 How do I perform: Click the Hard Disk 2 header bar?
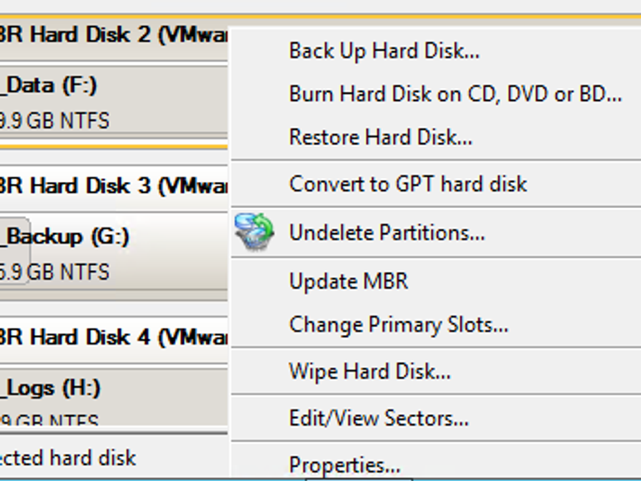[113, 34]
